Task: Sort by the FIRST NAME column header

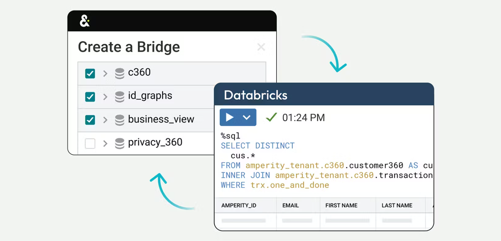Action: point(341,206)
